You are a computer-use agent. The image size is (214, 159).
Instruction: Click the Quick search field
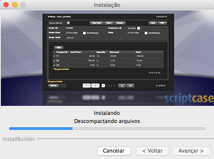click(x=58, y=23)
